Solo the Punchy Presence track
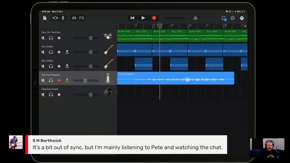Screen dimensions: 290x163 (51, 81)
